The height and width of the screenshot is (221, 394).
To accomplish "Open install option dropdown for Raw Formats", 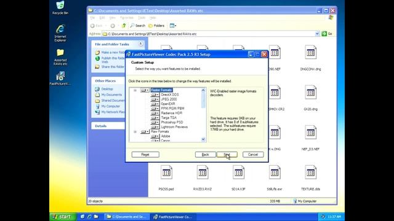I will pos(145,131).
